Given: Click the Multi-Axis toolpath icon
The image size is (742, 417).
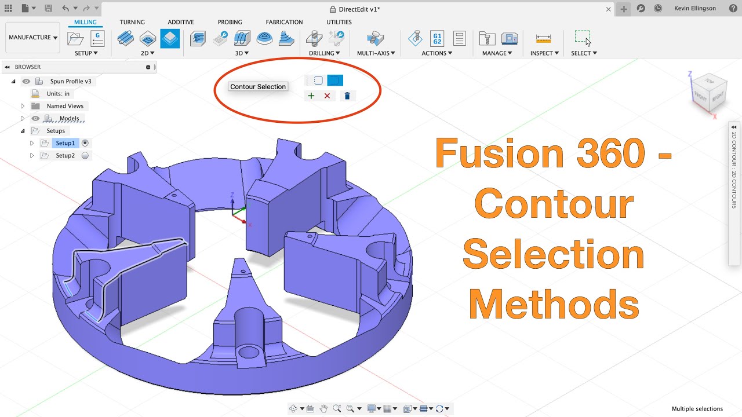Looking at the screenshot, I should coord(376,39).
